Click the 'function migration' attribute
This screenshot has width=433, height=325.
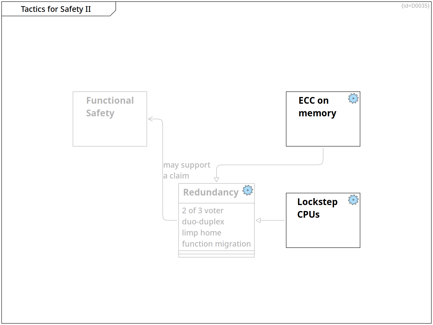coord(216,244)
